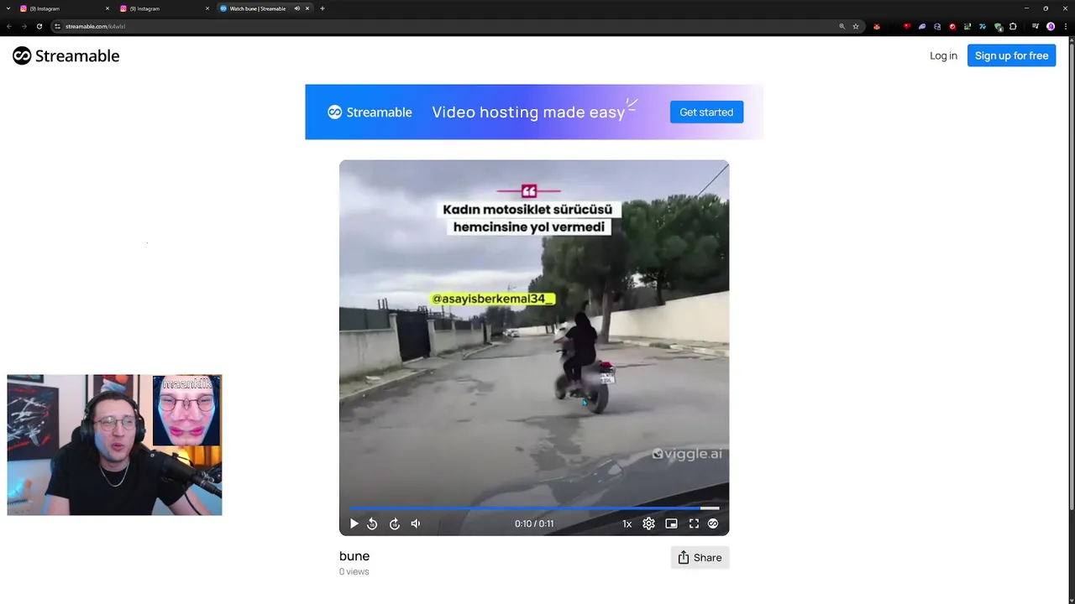Click the Streamable logo inside the banner

click(370, 112)
